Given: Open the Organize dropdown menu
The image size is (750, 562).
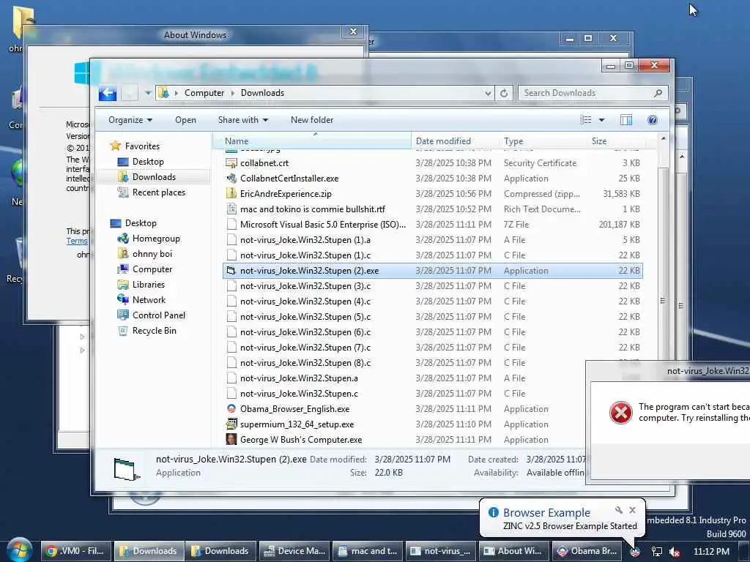Looking at the screenshot, I should (x=130, y=120).
